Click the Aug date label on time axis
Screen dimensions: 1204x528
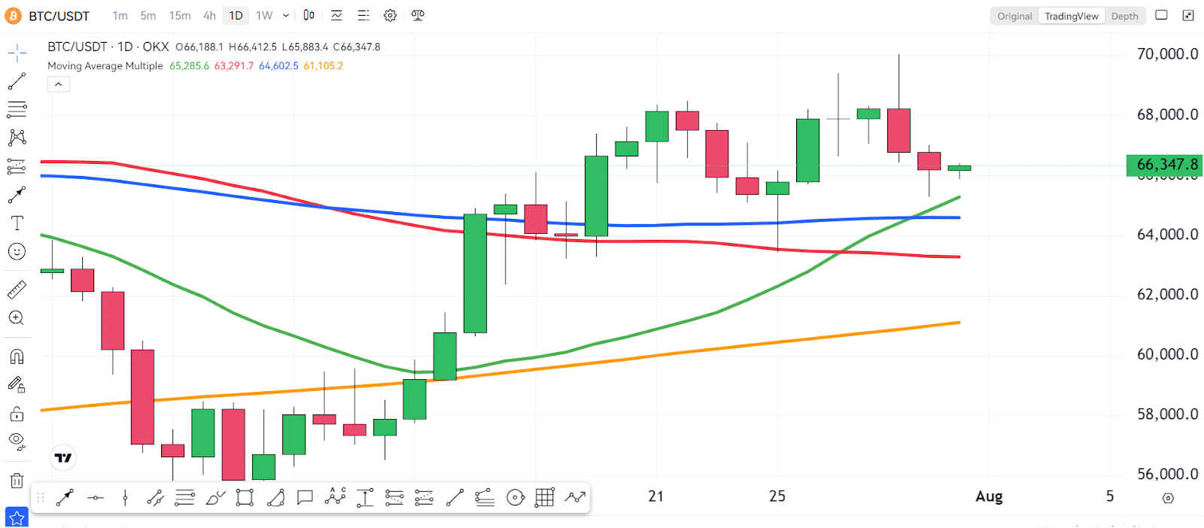(989, 496)
